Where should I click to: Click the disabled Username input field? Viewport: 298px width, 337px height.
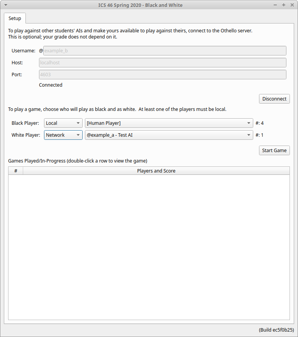point(164,51)
